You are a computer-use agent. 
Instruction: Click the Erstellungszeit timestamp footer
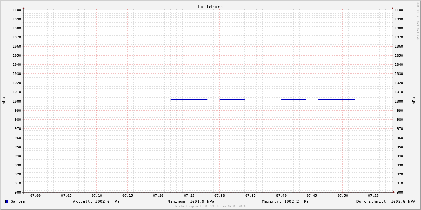(x=210, y=206)
